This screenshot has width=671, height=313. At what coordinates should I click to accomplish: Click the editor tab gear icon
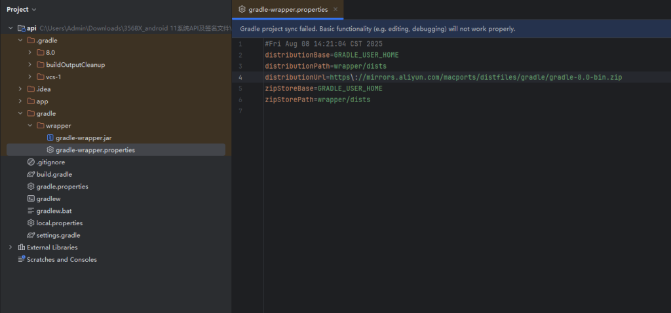pos(242,9)
